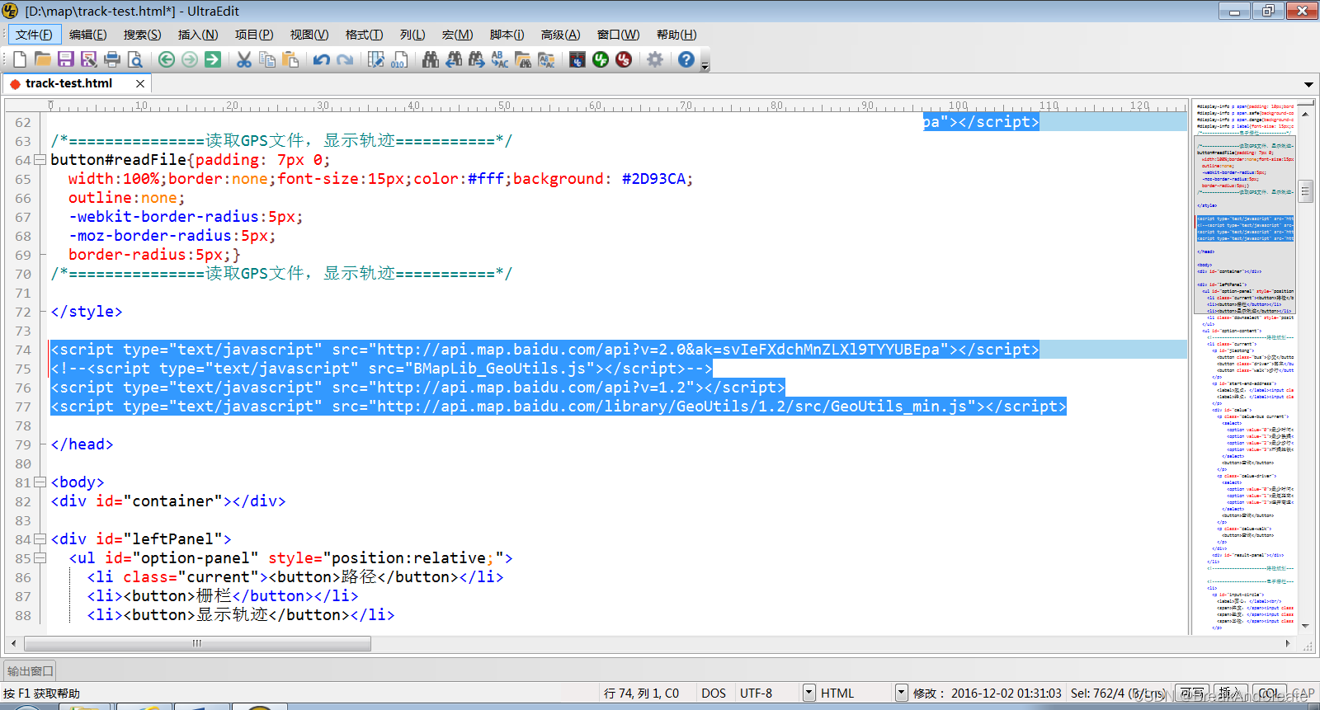
Task: Open help via blue question mark icon
Action: click(x=686, y=59)
